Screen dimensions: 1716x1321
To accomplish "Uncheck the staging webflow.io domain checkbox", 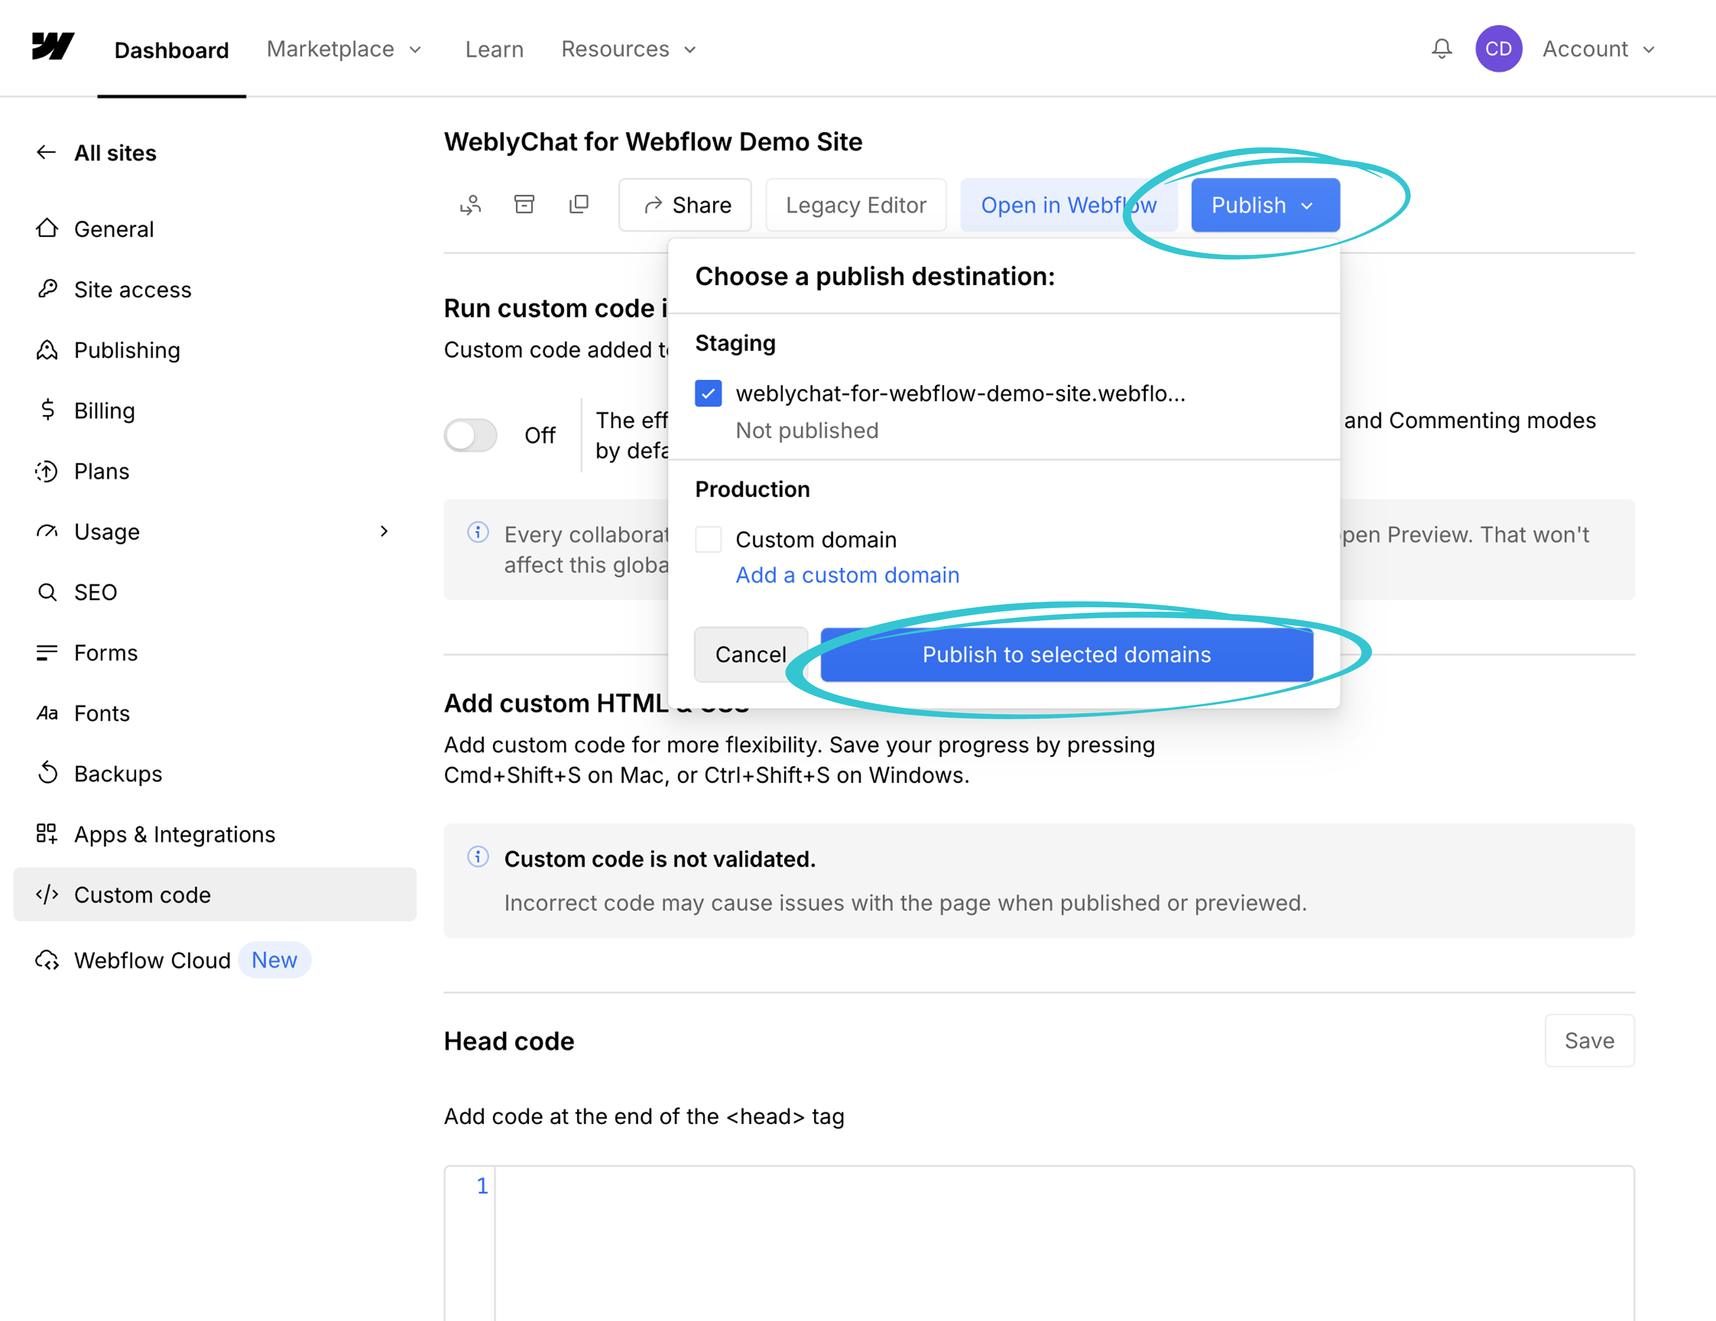I will coord(708,393).
